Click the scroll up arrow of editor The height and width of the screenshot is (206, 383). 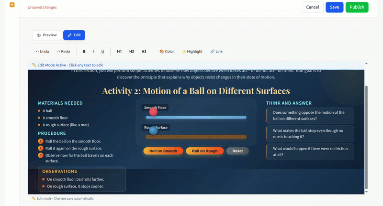tap(366, 64)
